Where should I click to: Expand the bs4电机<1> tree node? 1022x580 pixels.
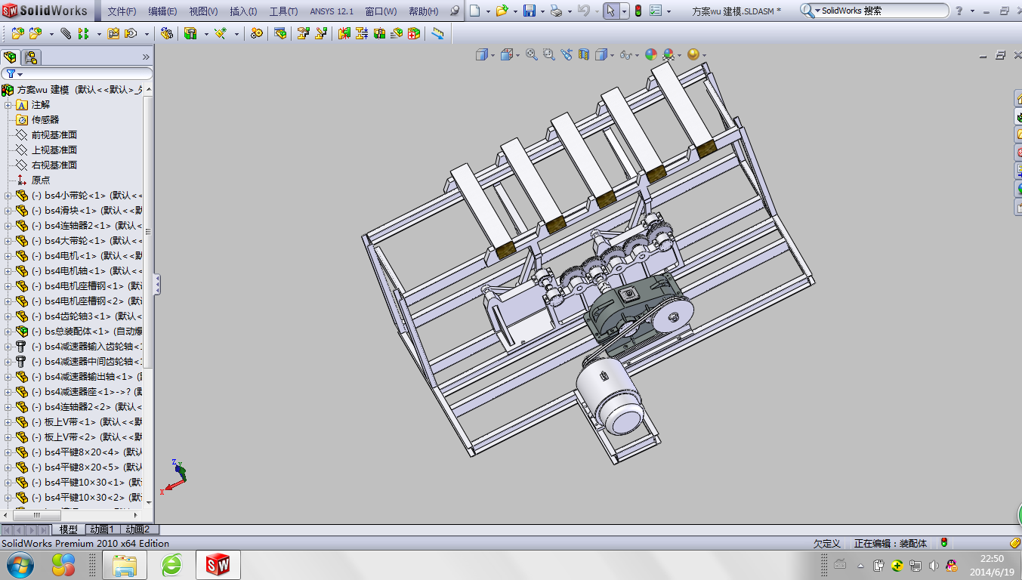click(8, 256)
